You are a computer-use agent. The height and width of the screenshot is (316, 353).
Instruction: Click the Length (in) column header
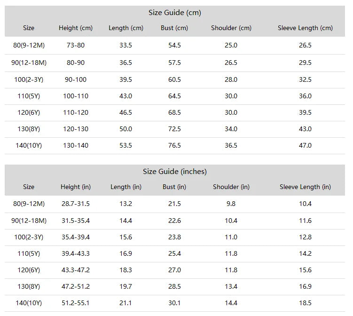pos(126,187)
